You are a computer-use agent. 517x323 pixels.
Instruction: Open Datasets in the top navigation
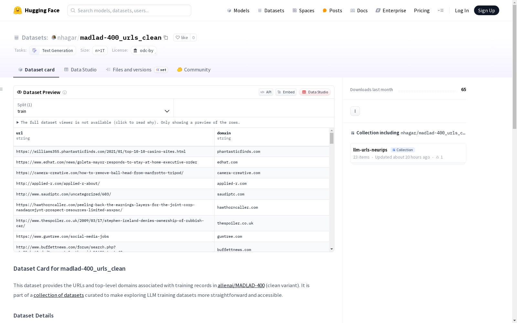(x=271, y=10)
